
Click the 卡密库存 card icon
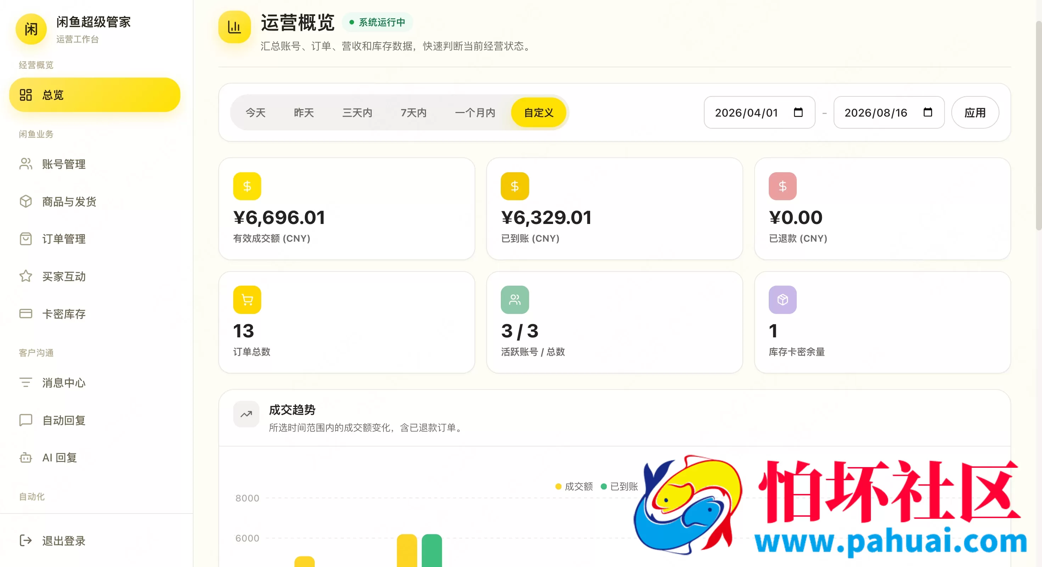pos(26,314)
